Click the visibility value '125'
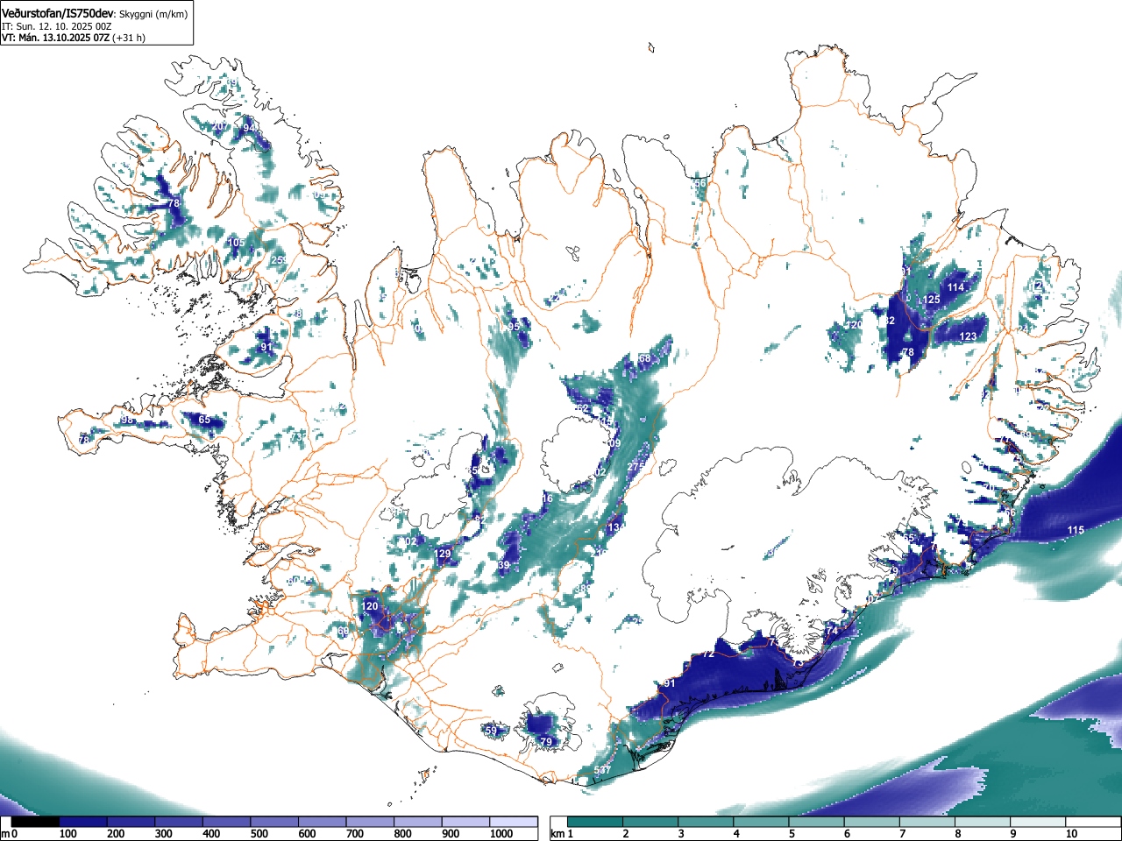 (931, 300)
